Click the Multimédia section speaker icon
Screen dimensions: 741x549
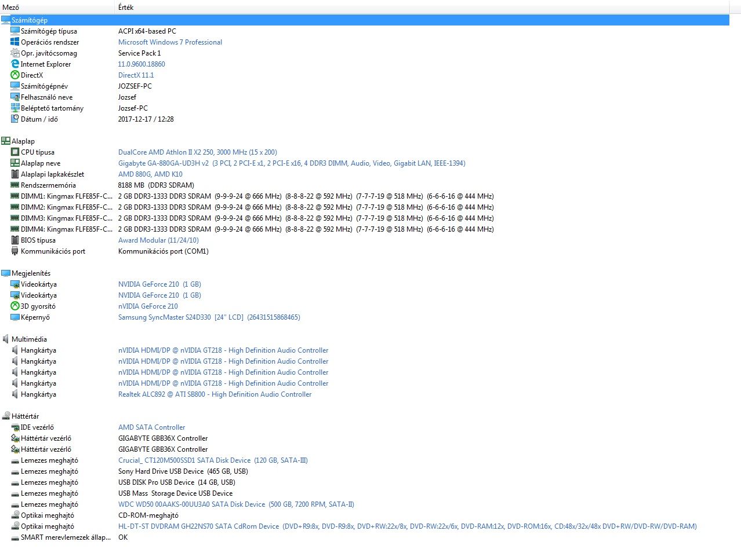tap(6, 339)
